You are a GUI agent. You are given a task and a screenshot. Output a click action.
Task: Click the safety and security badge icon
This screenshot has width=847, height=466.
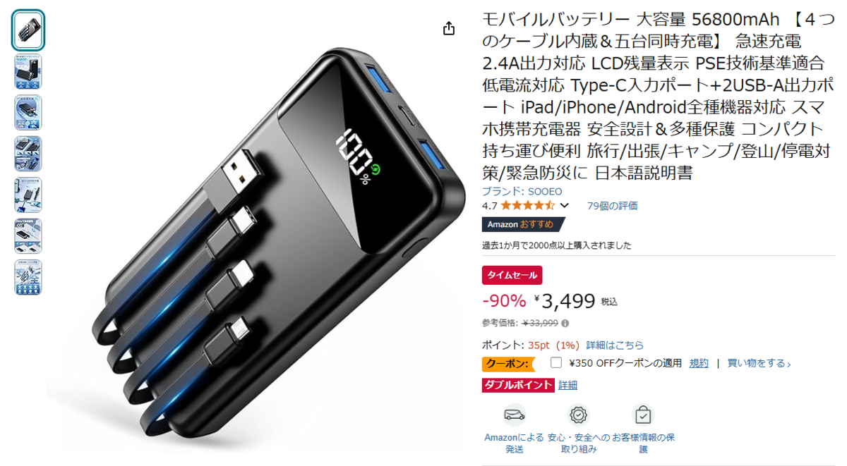click(579, 415)
